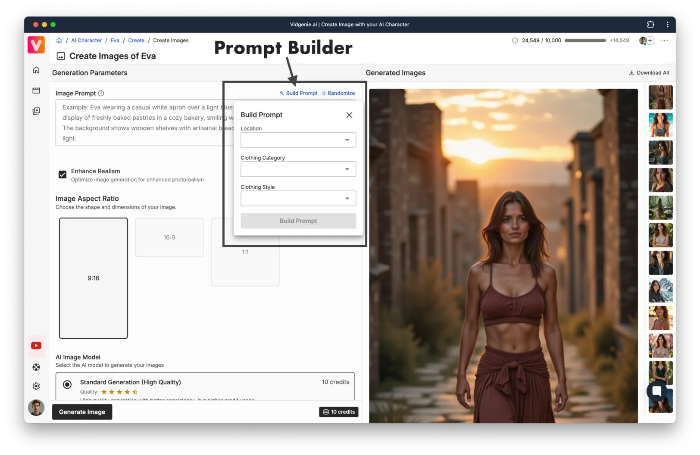Select the seventh thumbnail, dark jacket portrait
Screen dimensions: 700x455
point(660,263)
